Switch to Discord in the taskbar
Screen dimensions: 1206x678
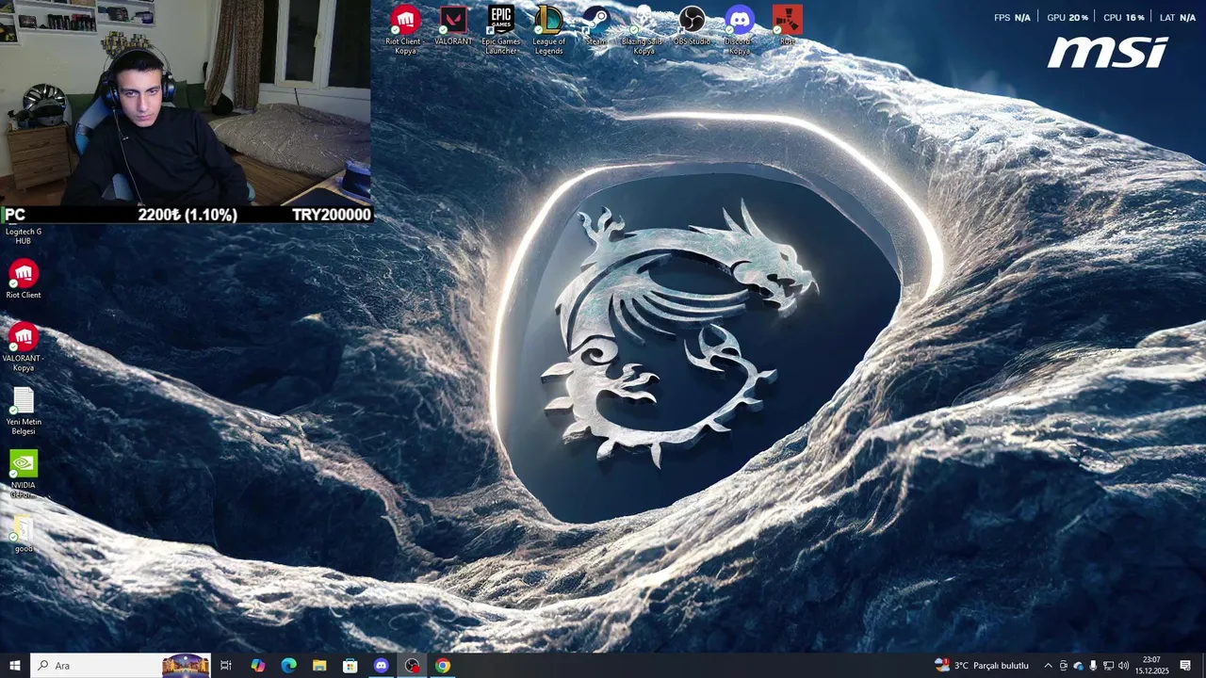pos(381,666)
